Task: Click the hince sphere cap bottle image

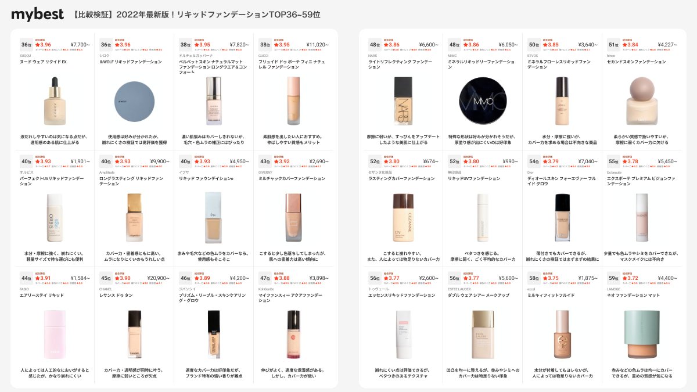Action: pos(642,102)
